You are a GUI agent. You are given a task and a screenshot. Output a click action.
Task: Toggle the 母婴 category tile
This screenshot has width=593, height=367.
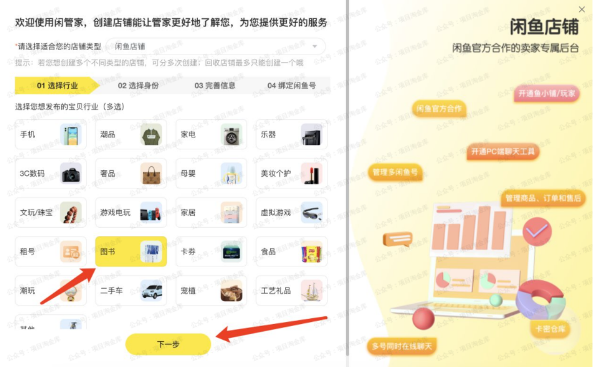(x=211, y=174)
